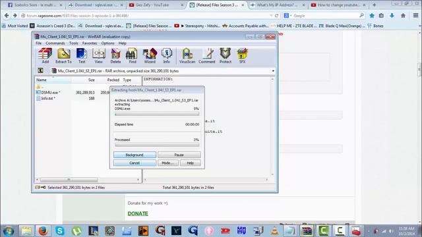Switch to How to change youtube tab

pos(338,5)
